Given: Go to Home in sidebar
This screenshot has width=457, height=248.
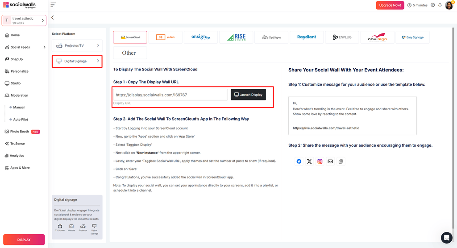Looking at the screenshot, I should 12,35.
